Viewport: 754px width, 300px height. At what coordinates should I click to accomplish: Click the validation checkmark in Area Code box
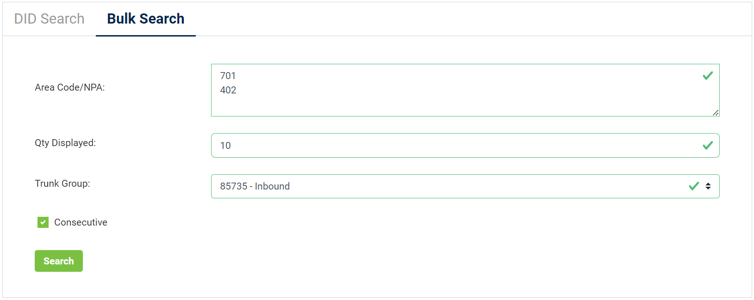point(707,76)
